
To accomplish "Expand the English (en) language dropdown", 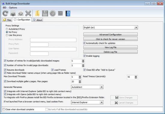I will click(110, 28).
